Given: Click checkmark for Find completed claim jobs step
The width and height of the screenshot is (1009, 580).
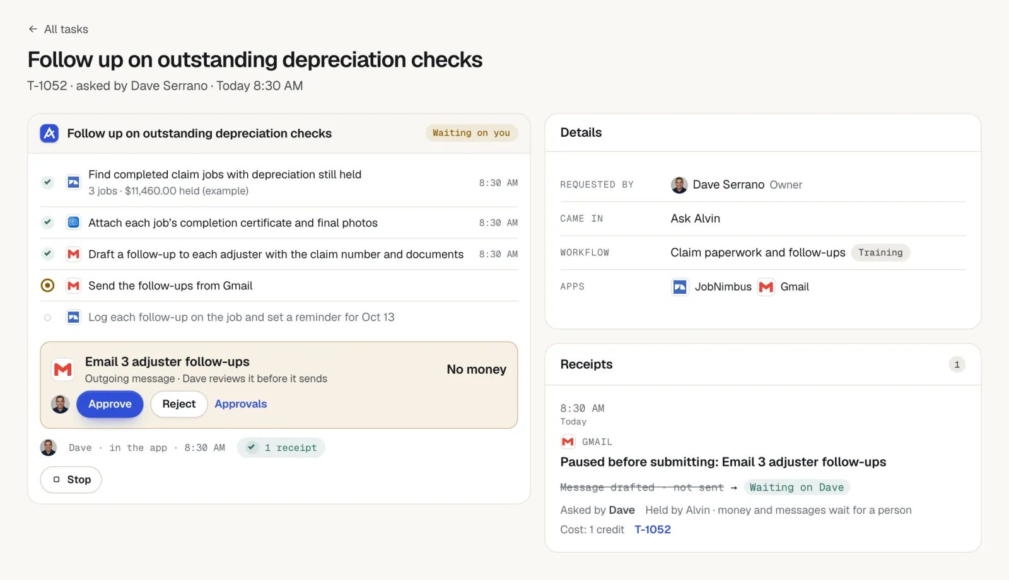Looking at the screenshot, I should (47, 182).
